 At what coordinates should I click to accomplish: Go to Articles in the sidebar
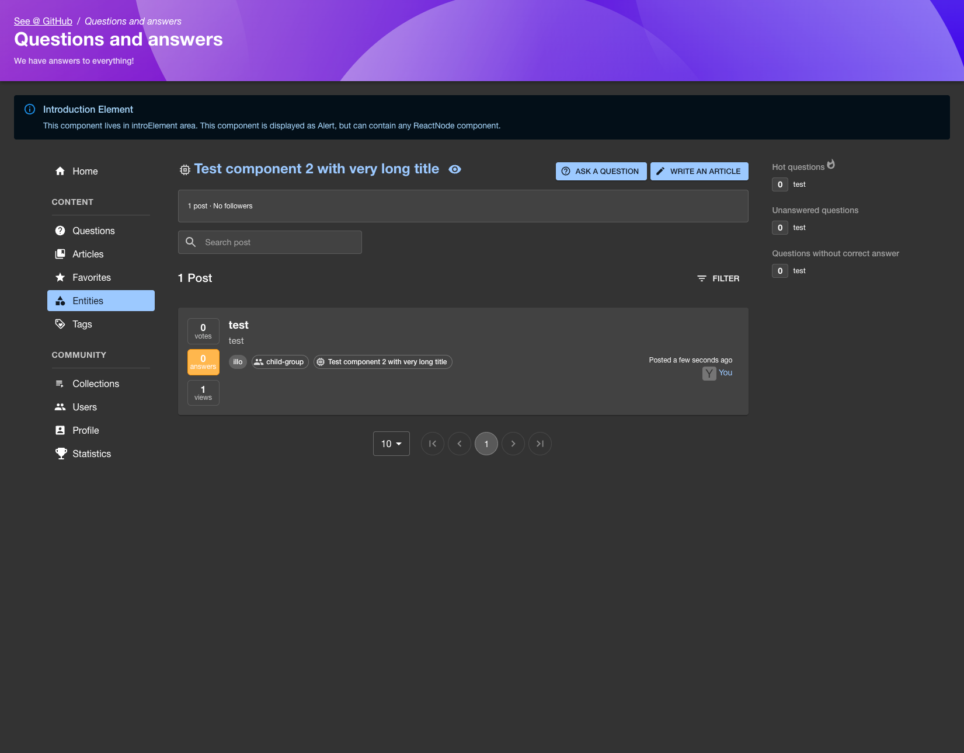coord(100,254)
